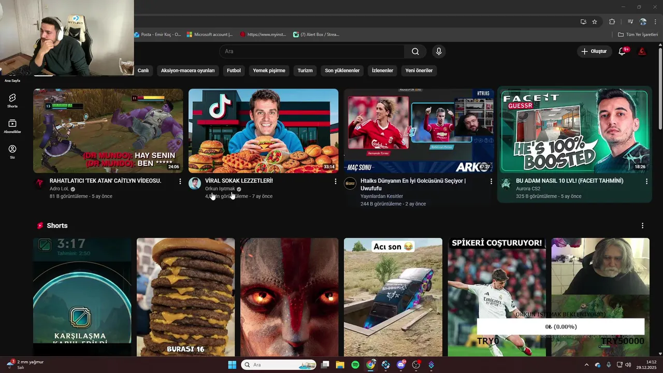Open the 'Burası 16' burger Short
This screenshot has height=373, width=663.
185,297
